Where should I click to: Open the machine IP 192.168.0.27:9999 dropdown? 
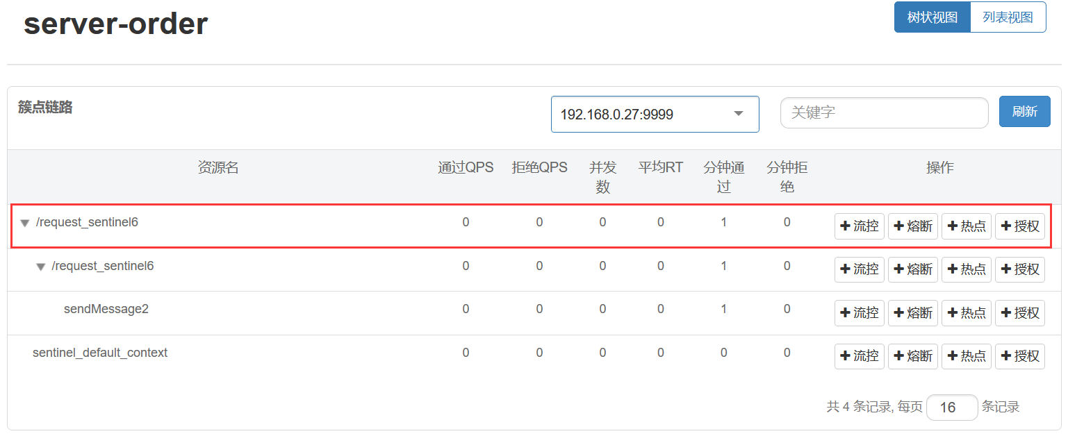(x=655, y=114)
